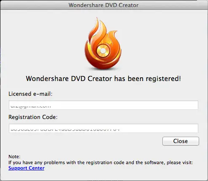
Task: Click the window title bar text
Action: pos(103,5)
